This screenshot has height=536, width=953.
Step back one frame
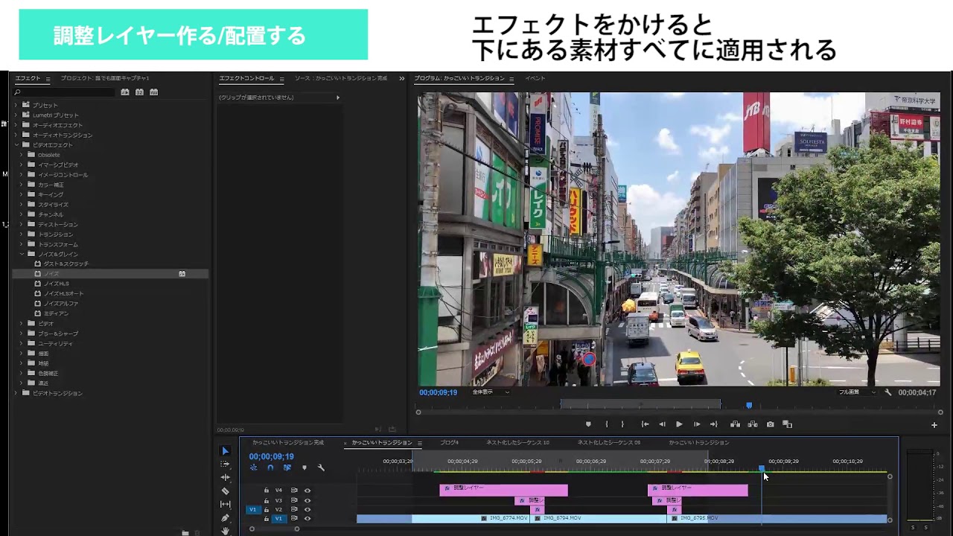pos(662,424)
